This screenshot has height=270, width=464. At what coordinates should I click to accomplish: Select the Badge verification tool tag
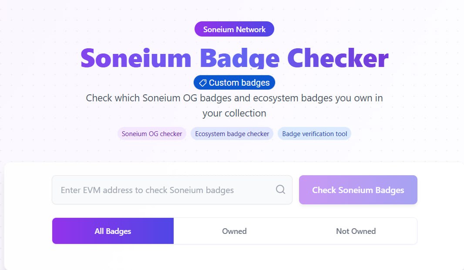(x=315, y=133)
